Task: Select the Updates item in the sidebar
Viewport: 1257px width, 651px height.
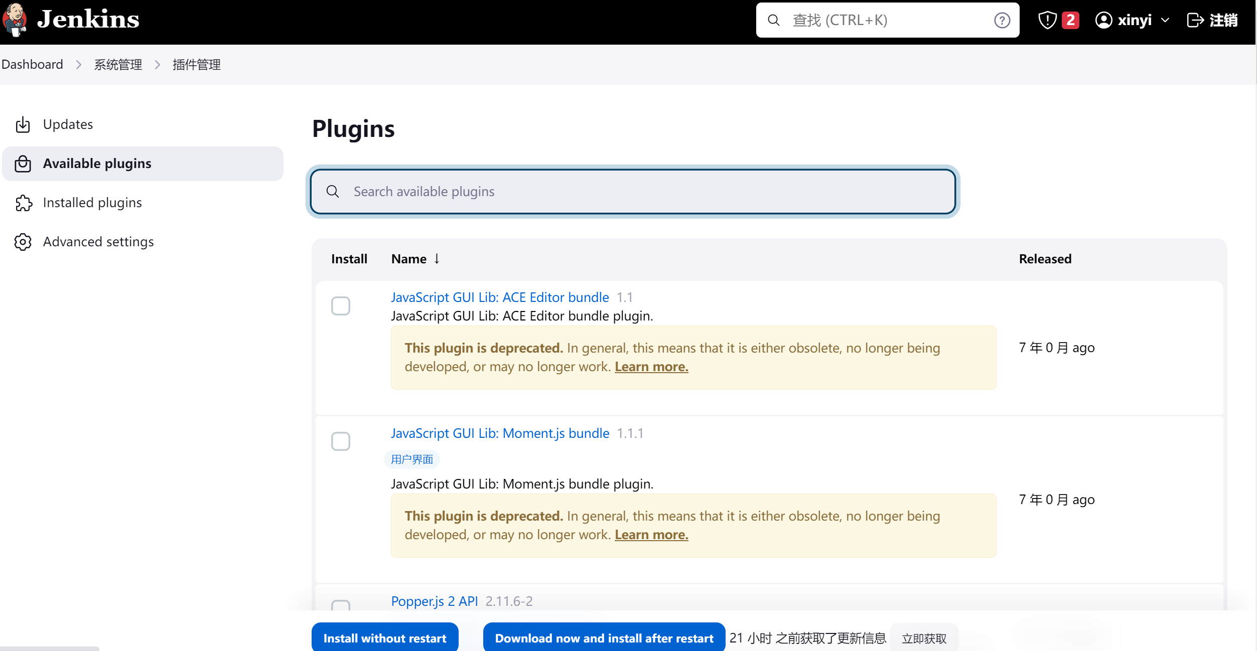Action: point(68,124)
